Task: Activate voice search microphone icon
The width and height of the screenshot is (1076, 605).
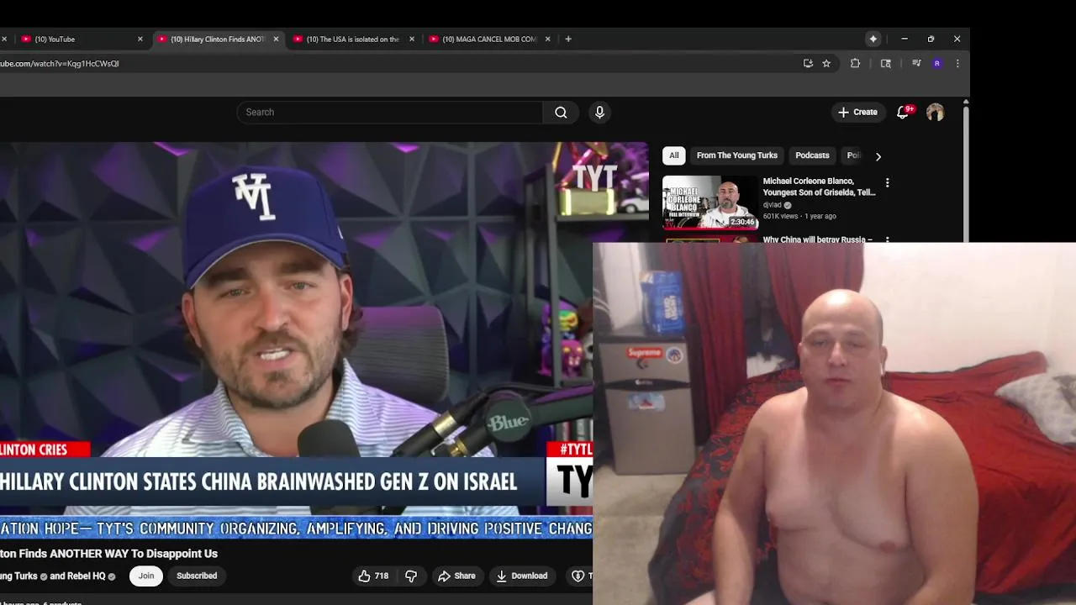Action: (599, 113)
